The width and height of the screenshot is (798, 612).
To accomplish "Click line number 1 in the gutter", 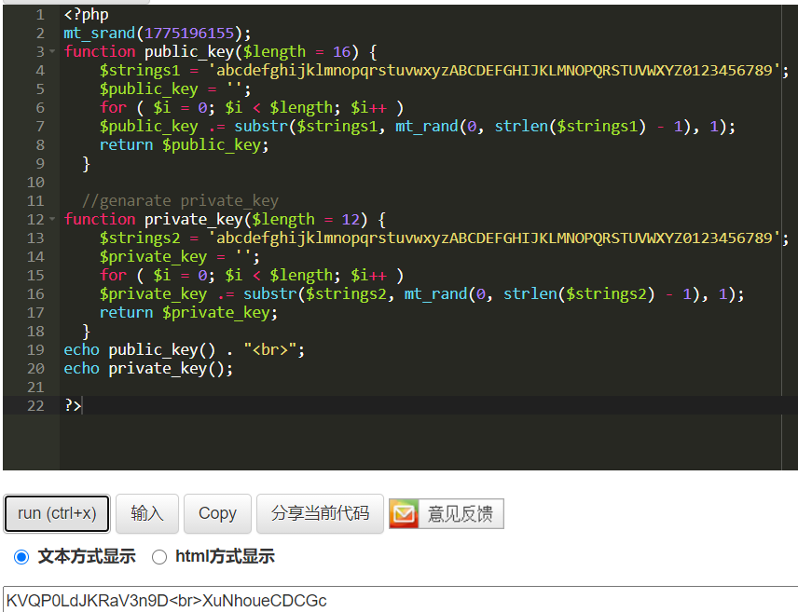I will click(x=39, y=14).
